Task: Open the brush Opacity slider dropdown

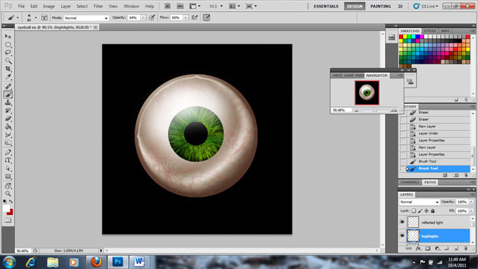Action: pyautogui.click(x=143, y=18)
